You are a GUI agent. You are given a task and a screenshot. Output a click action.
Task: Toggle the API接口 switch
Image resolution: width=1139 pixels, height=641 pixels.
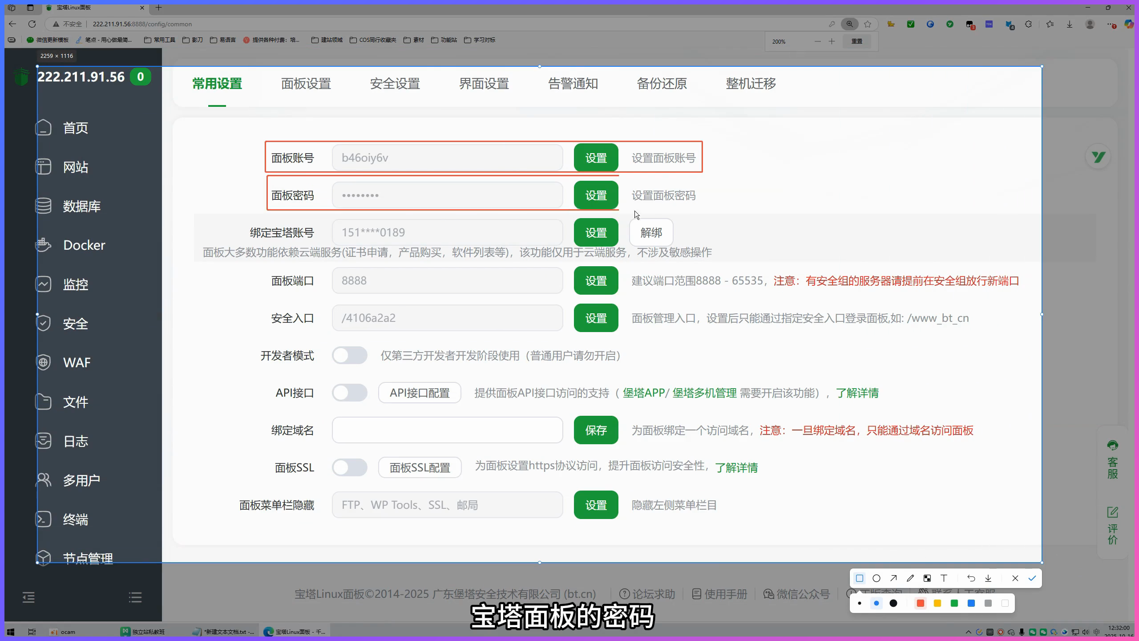coord(350,393)
